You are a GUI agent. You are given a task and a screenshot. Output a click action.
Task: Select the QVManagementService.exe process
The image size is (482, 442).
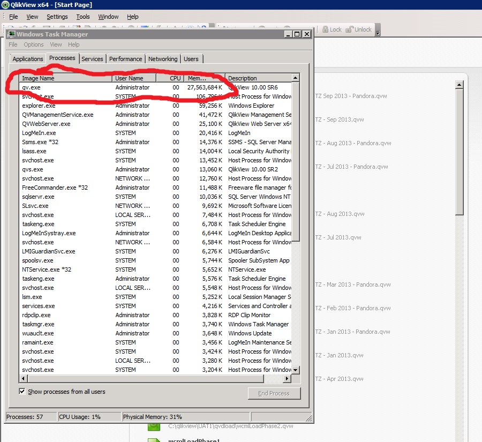pyautogui.click(x=155, y=115)
